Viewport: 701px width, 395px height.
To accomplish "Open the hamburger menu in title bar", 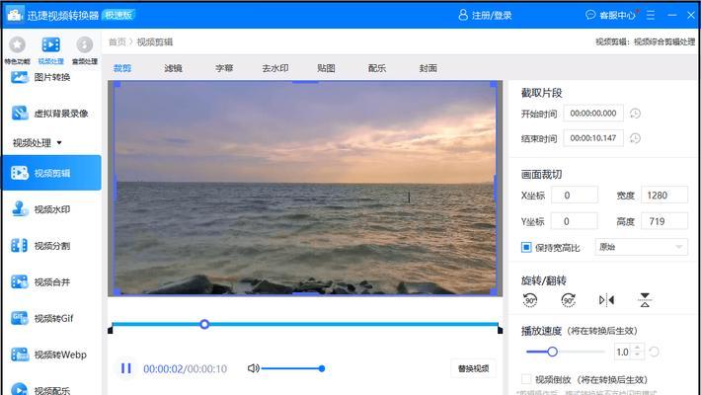I will (x=651, y=15).
